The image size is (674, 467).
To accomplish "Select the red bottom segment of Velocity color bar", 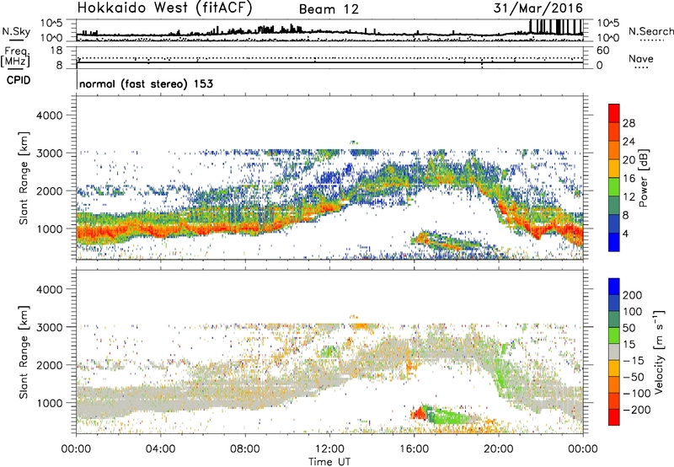I will click(x=614, y=417).
